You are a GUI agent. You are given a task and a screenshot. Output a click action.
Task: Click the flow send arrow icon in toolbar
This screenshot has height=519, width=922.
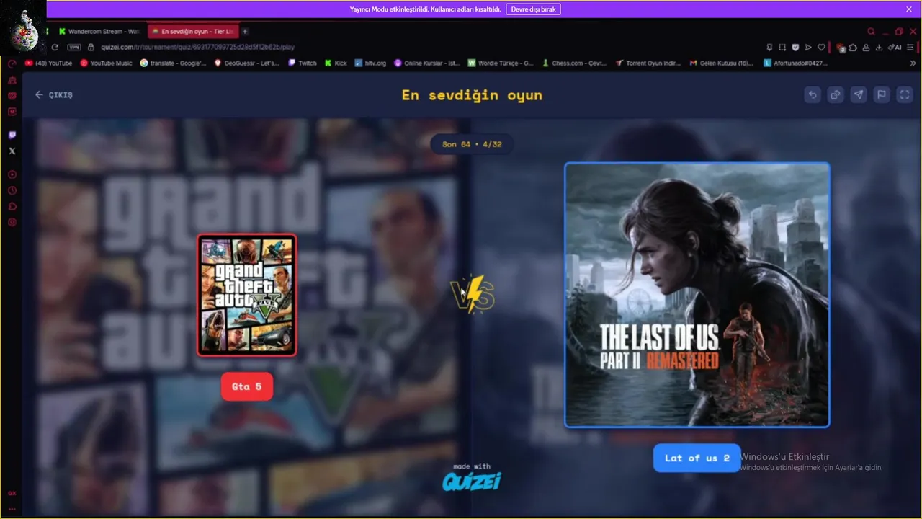click(808, 47)
